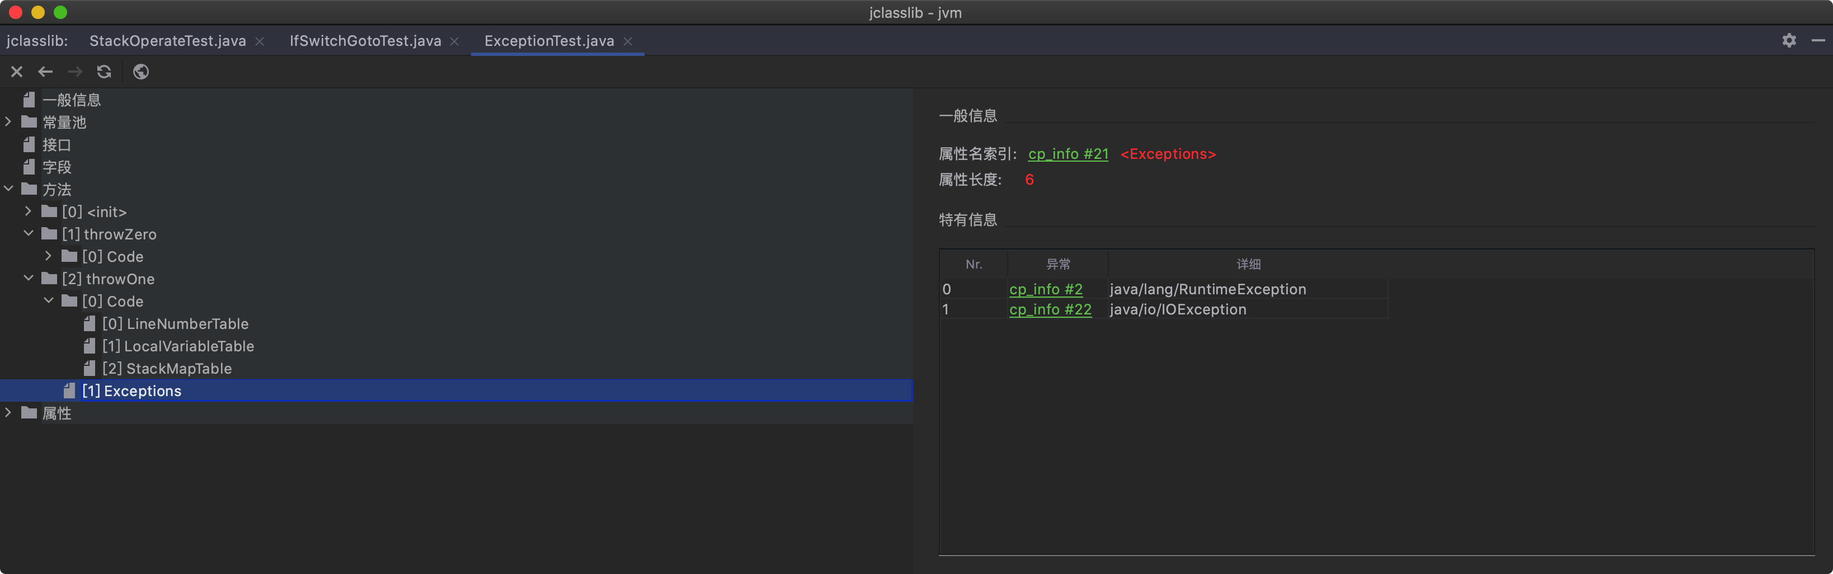Viewport: 1833px width, 574px height.
Task: Collapse the [2] throwOne method node
Action: click(29, 279)
